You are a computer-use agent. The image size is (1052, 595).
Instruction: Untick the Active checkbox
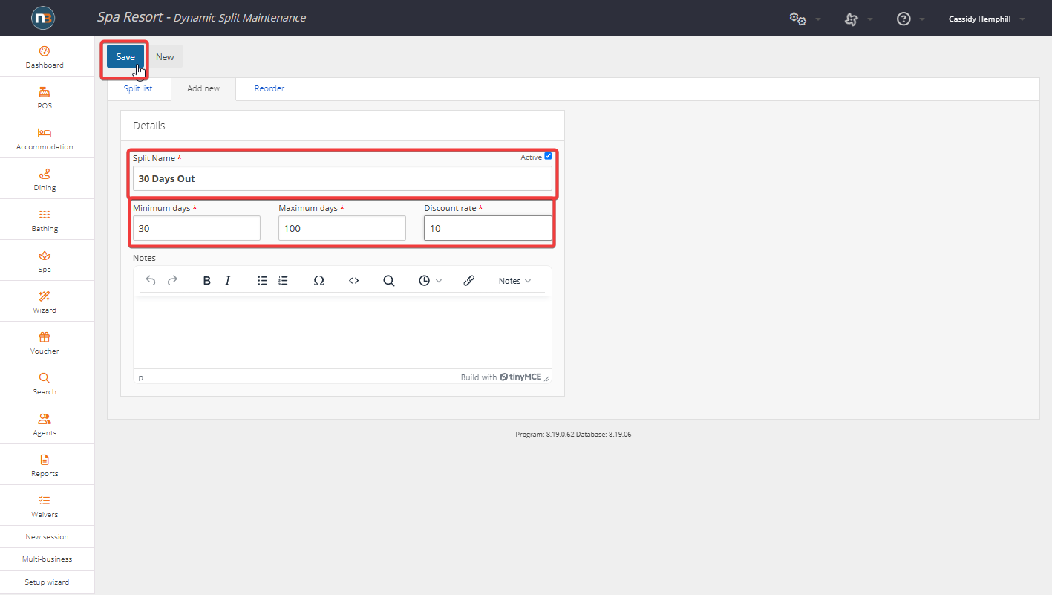(x=548, y=156)
